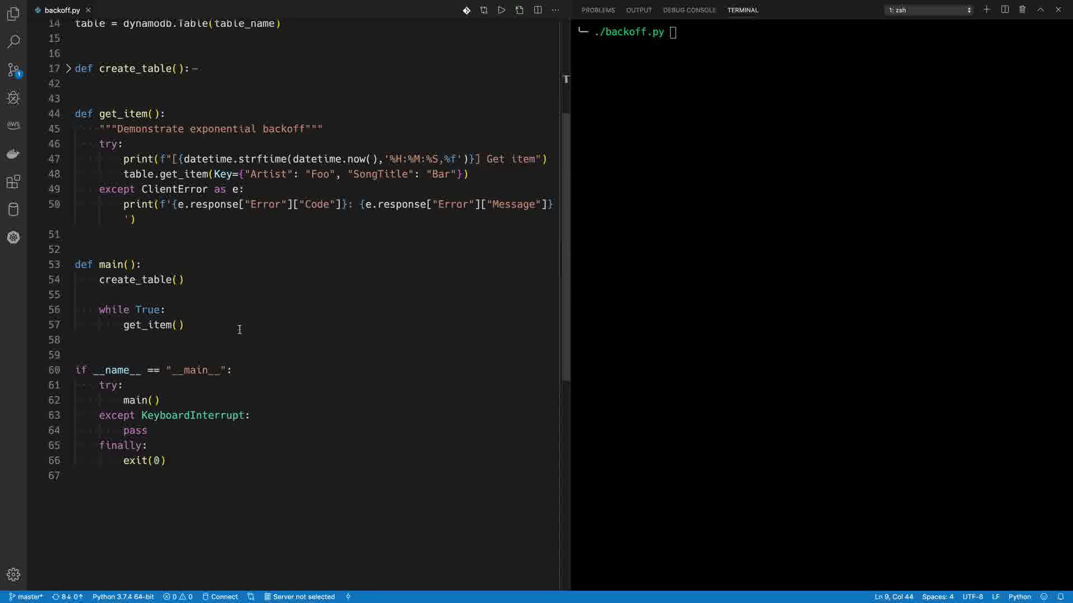1073x603 pixels.
Task: Open the Debug view
Action: [x=13, y=98]
